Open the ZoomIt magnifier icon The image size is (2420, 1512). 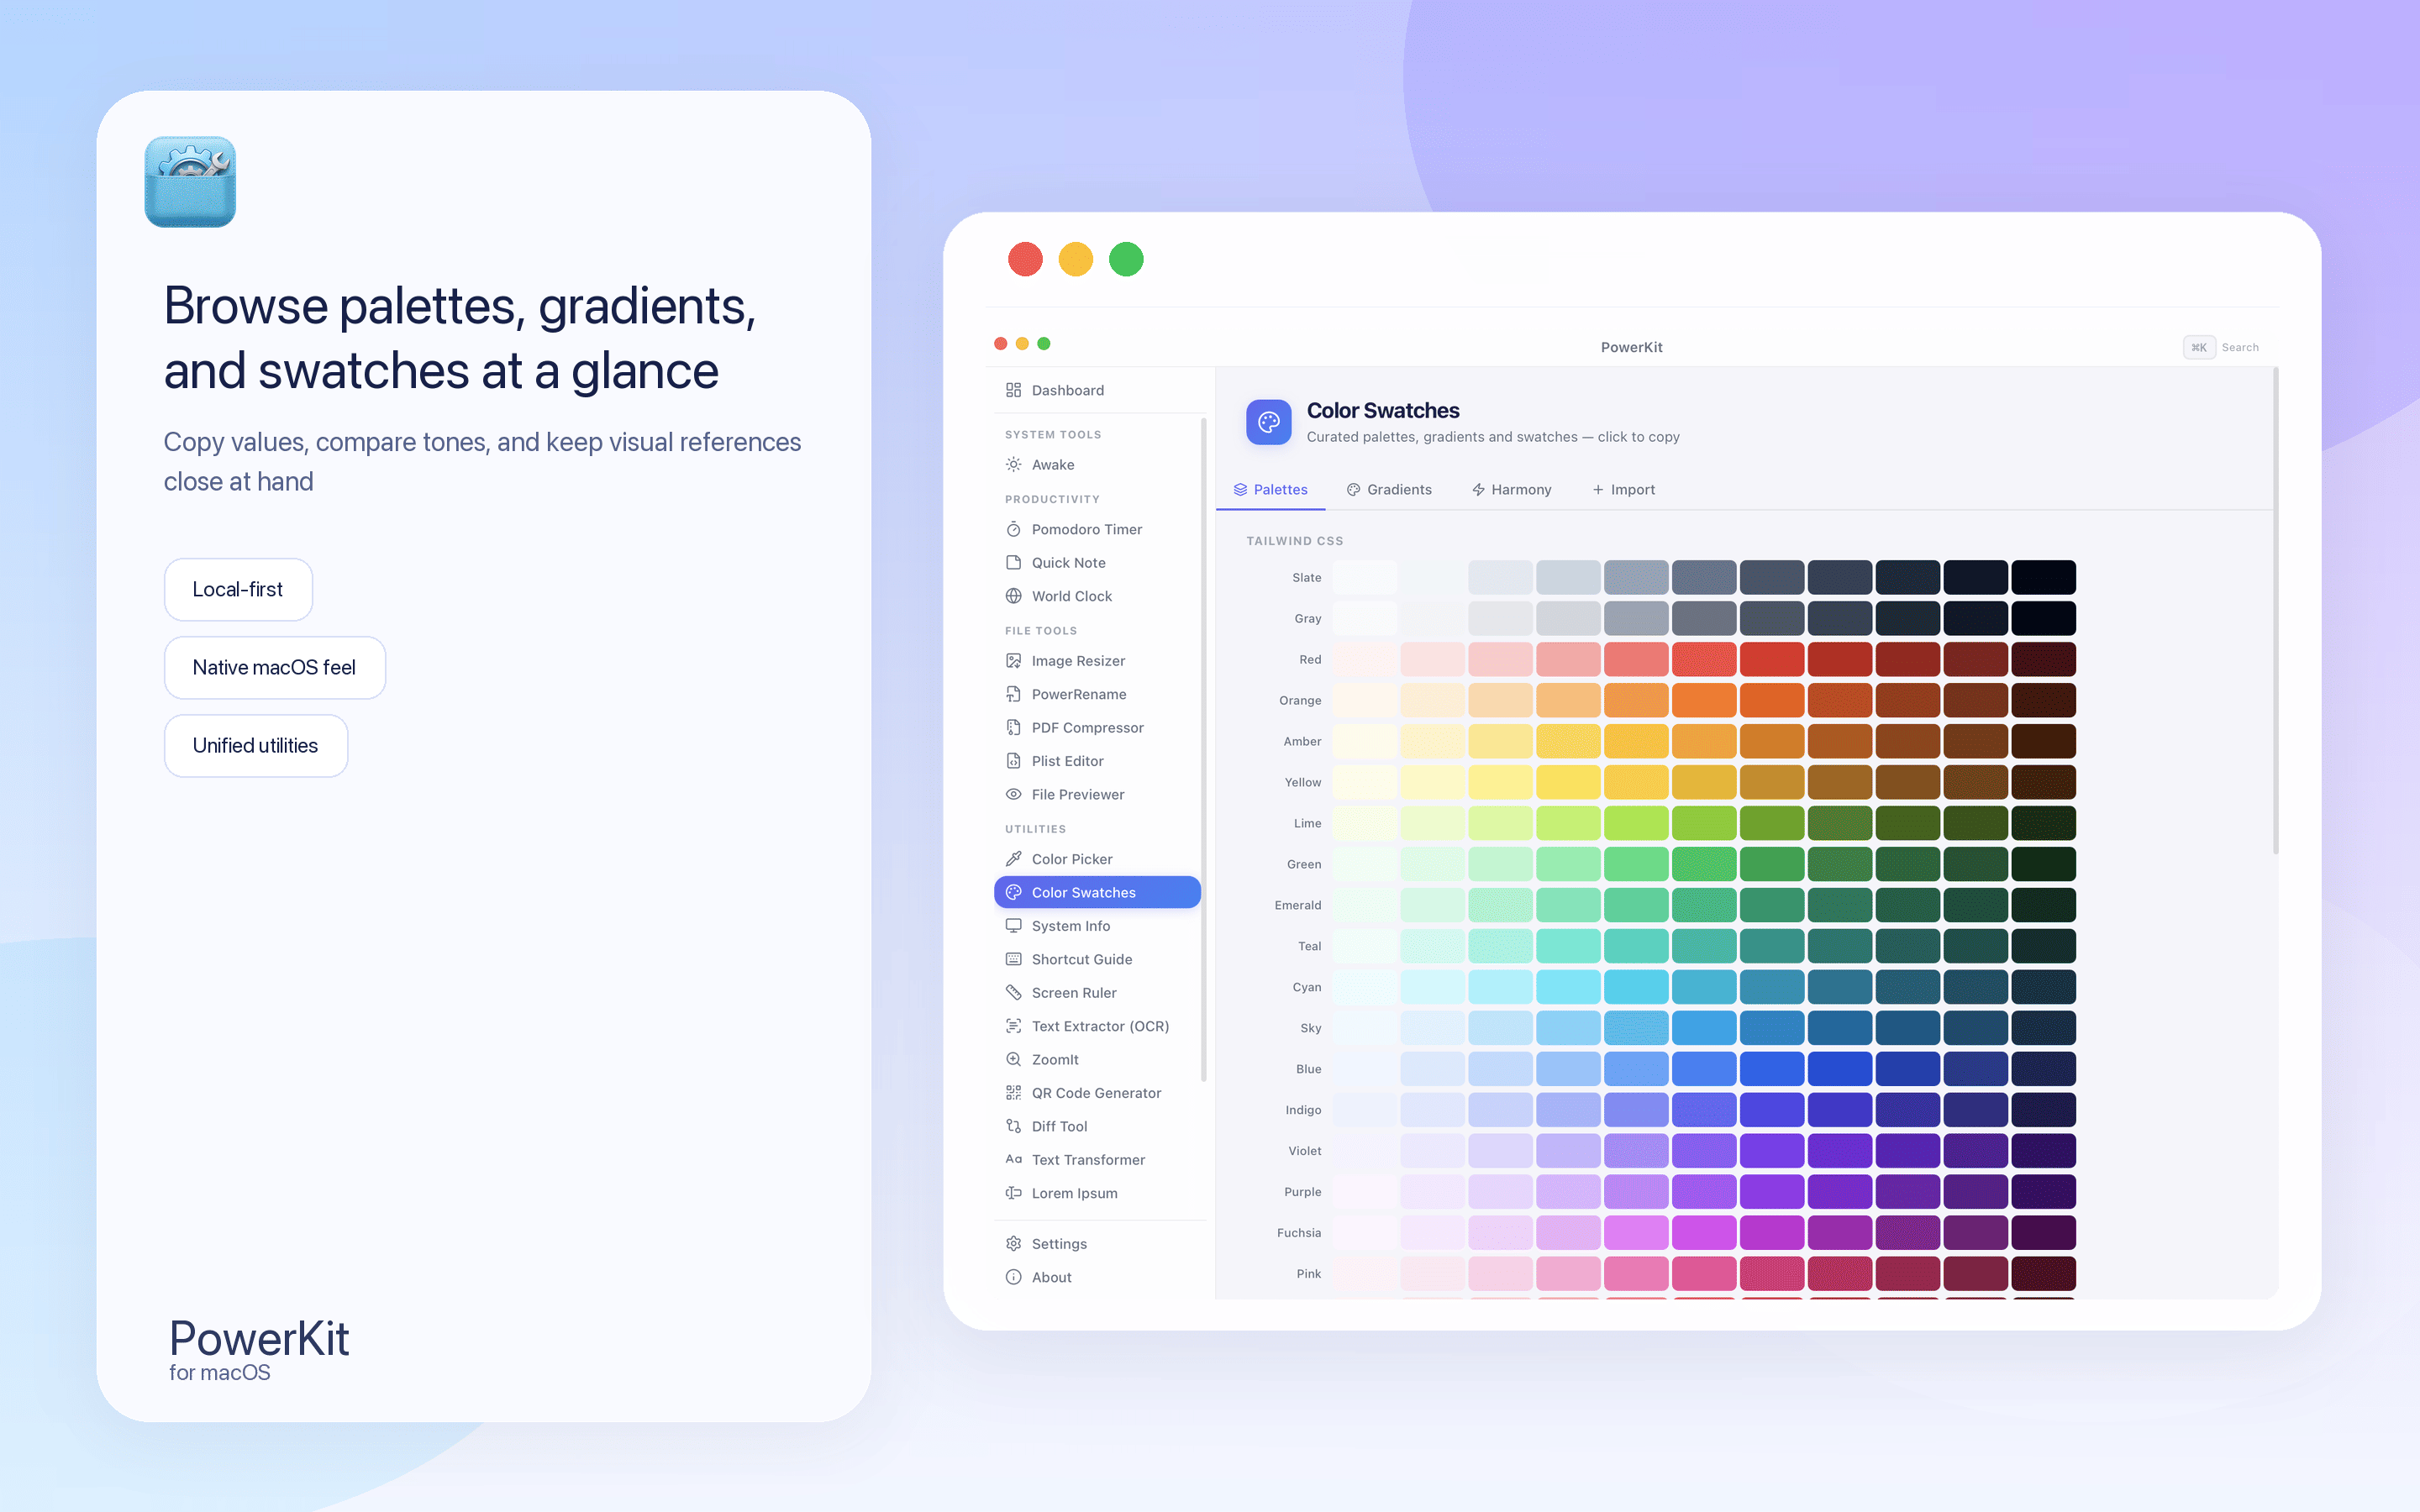(1013, 1060)
